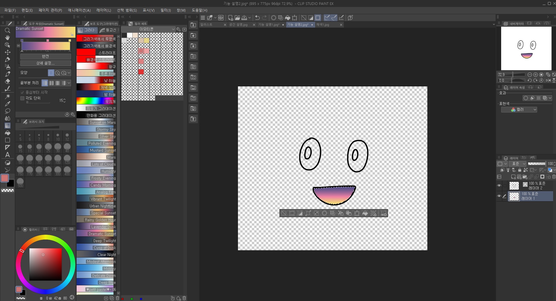The height and width of the screenshot is (301, 556).
Task: Select the Urban Nighttime gradient preset
Action: click(96, 206)
